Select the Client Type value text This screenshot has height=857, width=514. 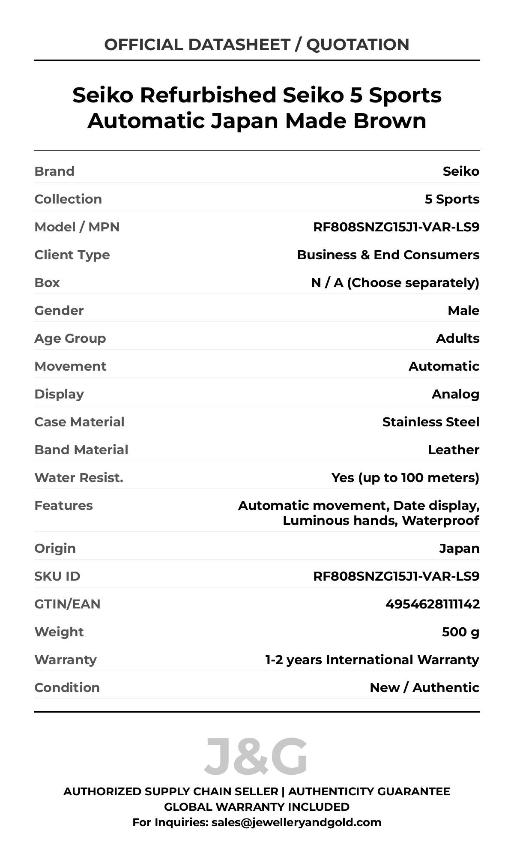click(x=388, y=255)
